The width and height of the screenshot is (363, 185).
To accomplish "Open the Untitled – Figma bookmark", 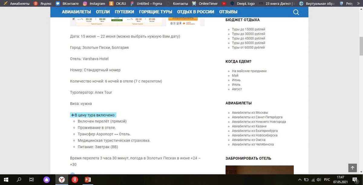I will coord(146,4).
